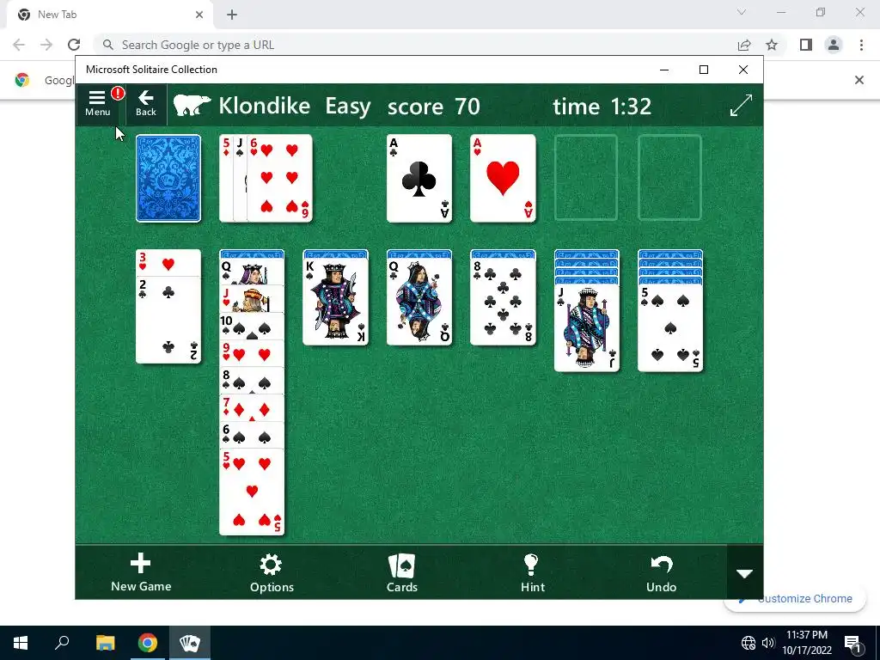Image resolution: width=880 pixels, height=660 pixels.
Task: Undo the last move
Action: (661, 572)
